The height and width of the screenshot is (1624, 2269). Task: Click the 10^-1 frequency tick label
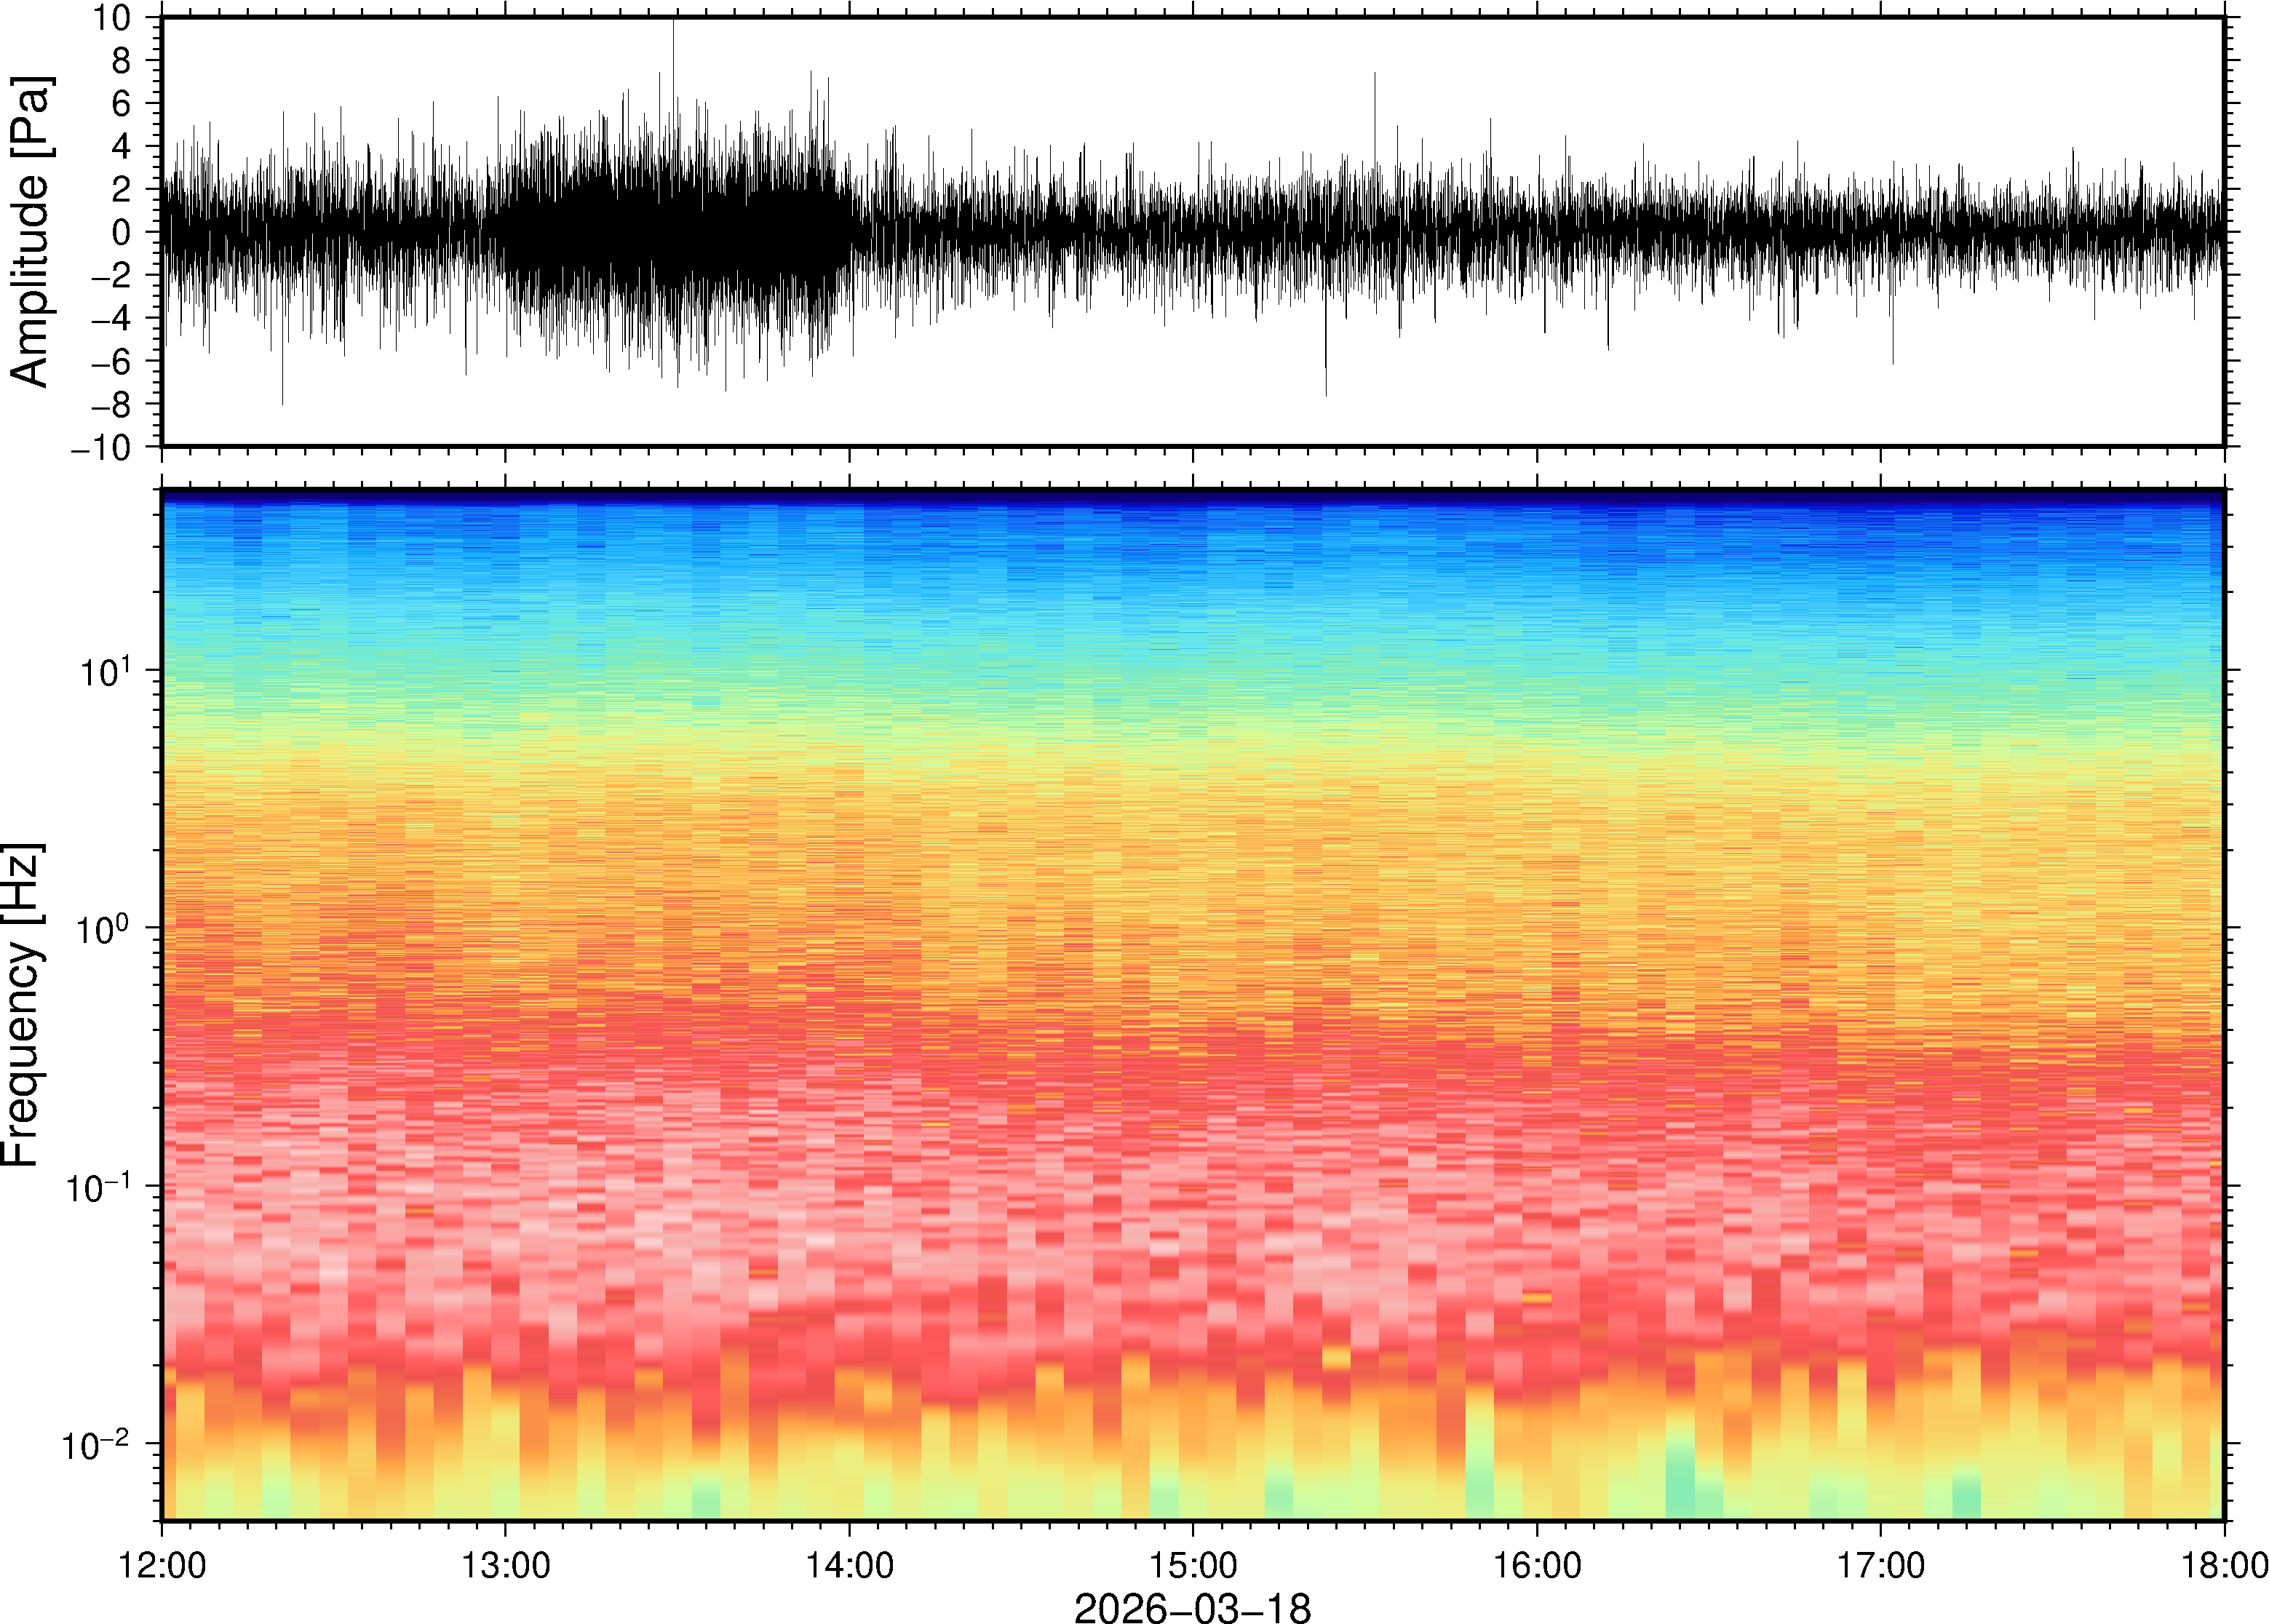[98, 1187]
